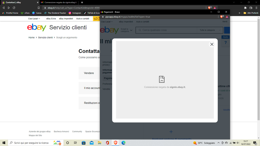Open the Tutte le categorie dropdown
Screen dimensions: 260x146
click(210, 30)
